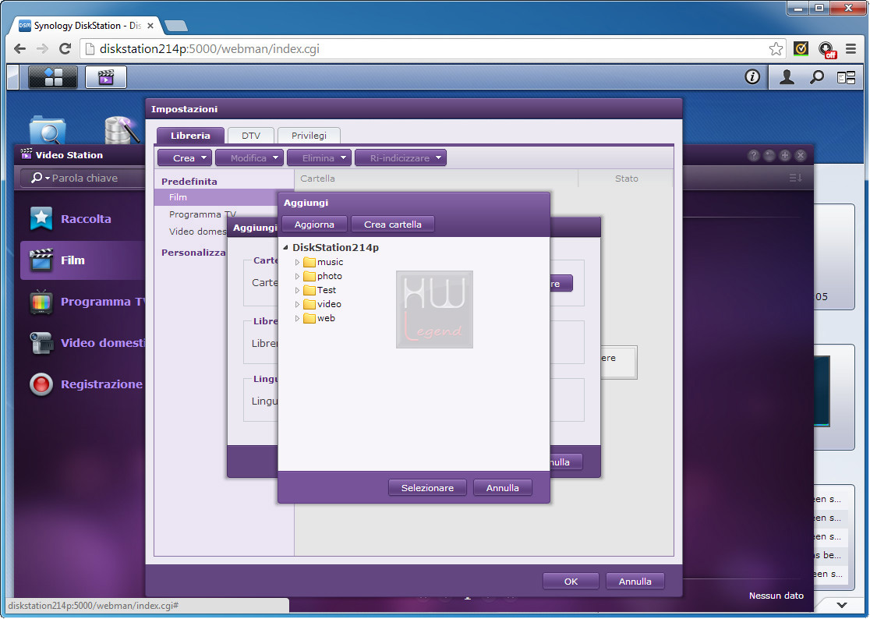The image size is (870, 619).
Task: Bookmark page with the star icon
Action: click(x=776, y=49)
